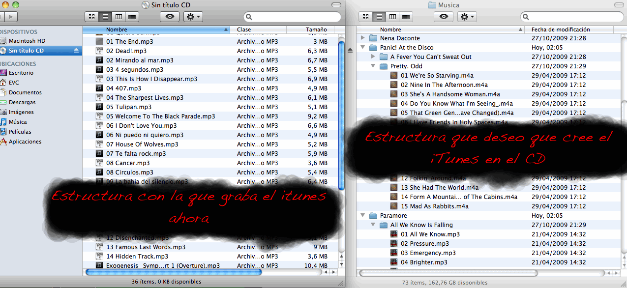Viewport: 627px width, 288px height.
Task: Collapse the Paramore folder
Action: 363,215
